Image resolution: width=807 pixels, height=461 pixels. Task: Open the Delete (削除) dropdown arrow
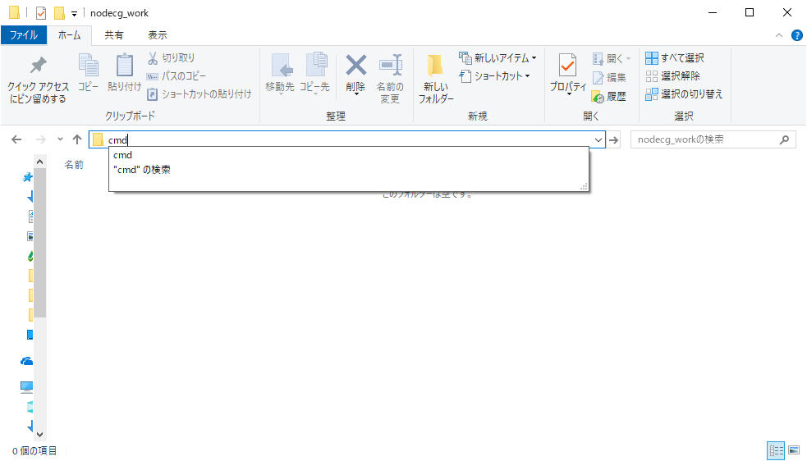[355, 94]
